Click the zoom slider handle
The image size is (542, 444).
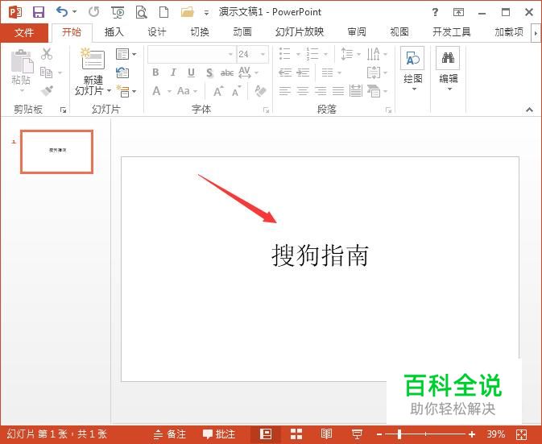pos(399,434)
